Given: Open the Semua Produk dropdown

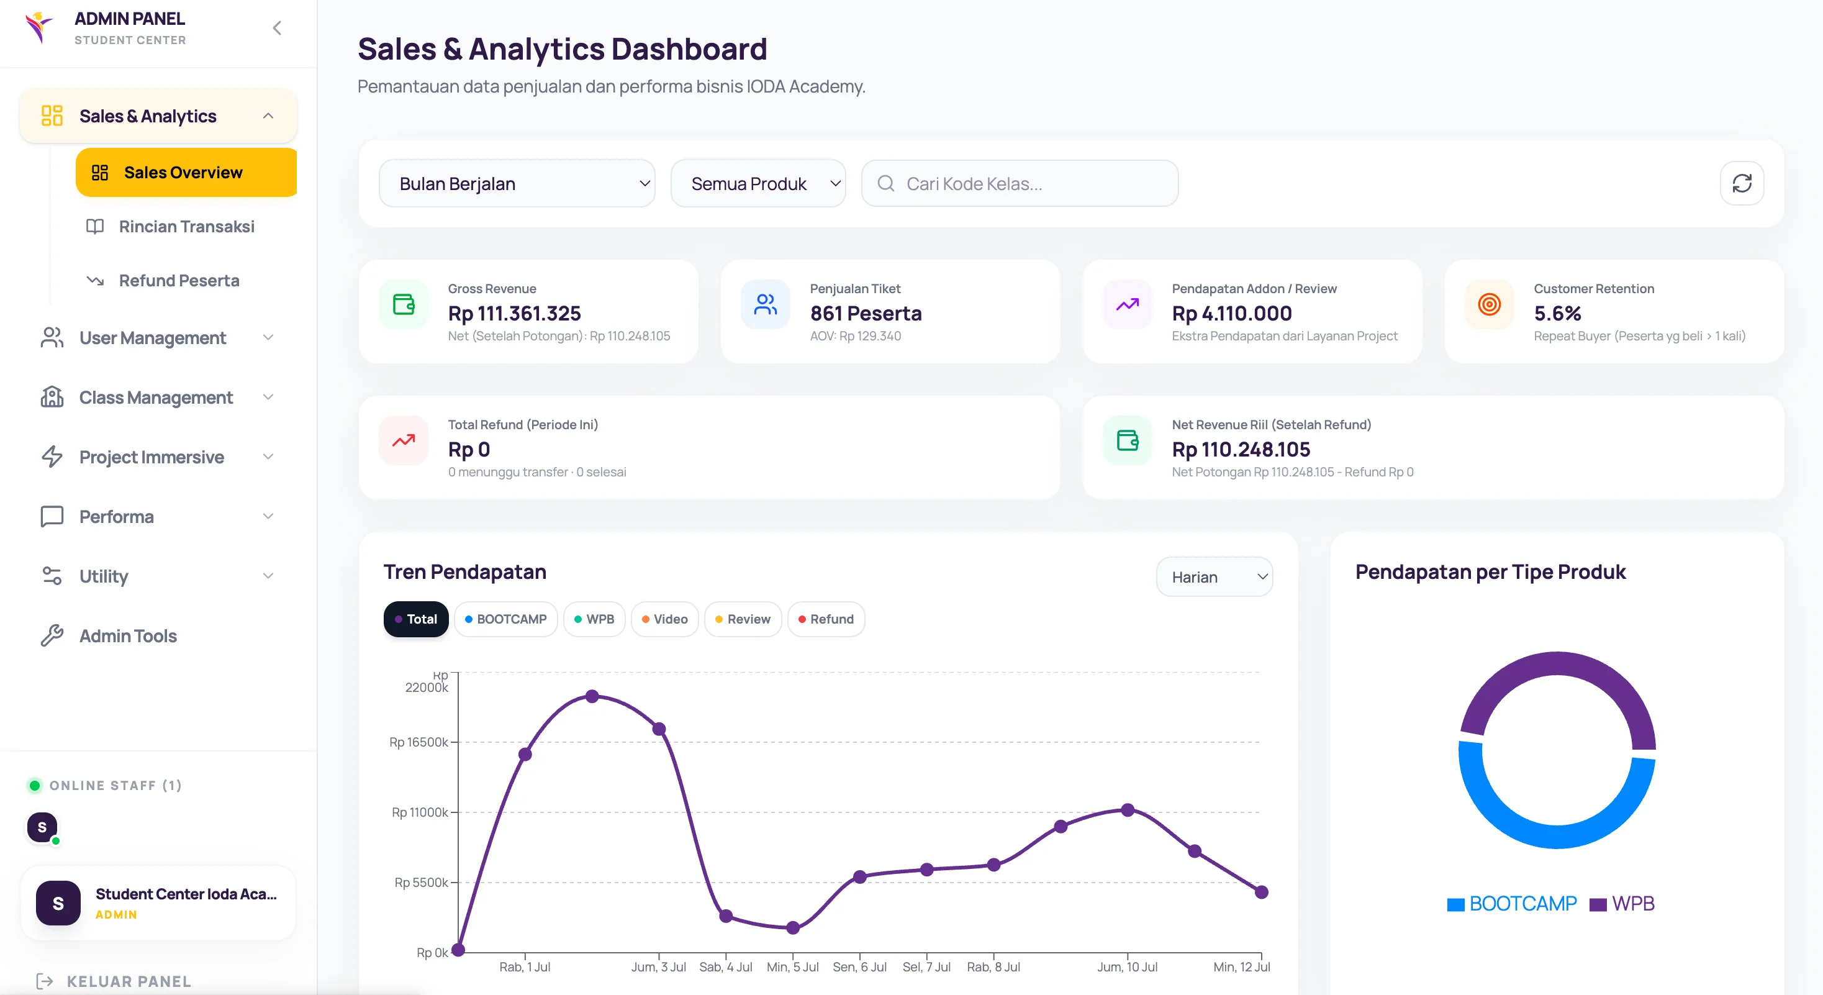Looking at the screenshot, I should [758, 184].
